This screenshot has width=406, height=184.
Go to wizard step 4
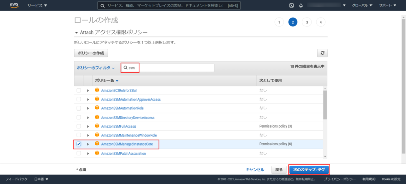321,22
